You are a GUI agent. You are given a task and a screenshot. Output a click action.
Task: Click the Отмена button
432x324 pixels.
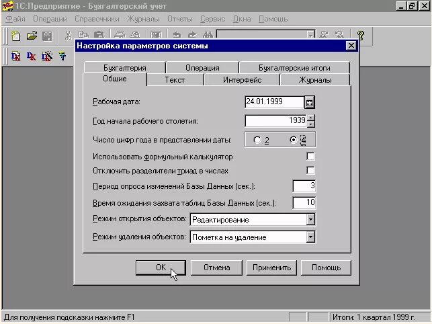[x=216, y=268]
